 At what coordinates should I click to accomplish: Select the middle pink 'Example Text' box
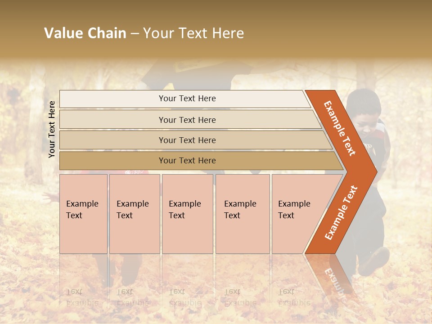tap(187, 214)
